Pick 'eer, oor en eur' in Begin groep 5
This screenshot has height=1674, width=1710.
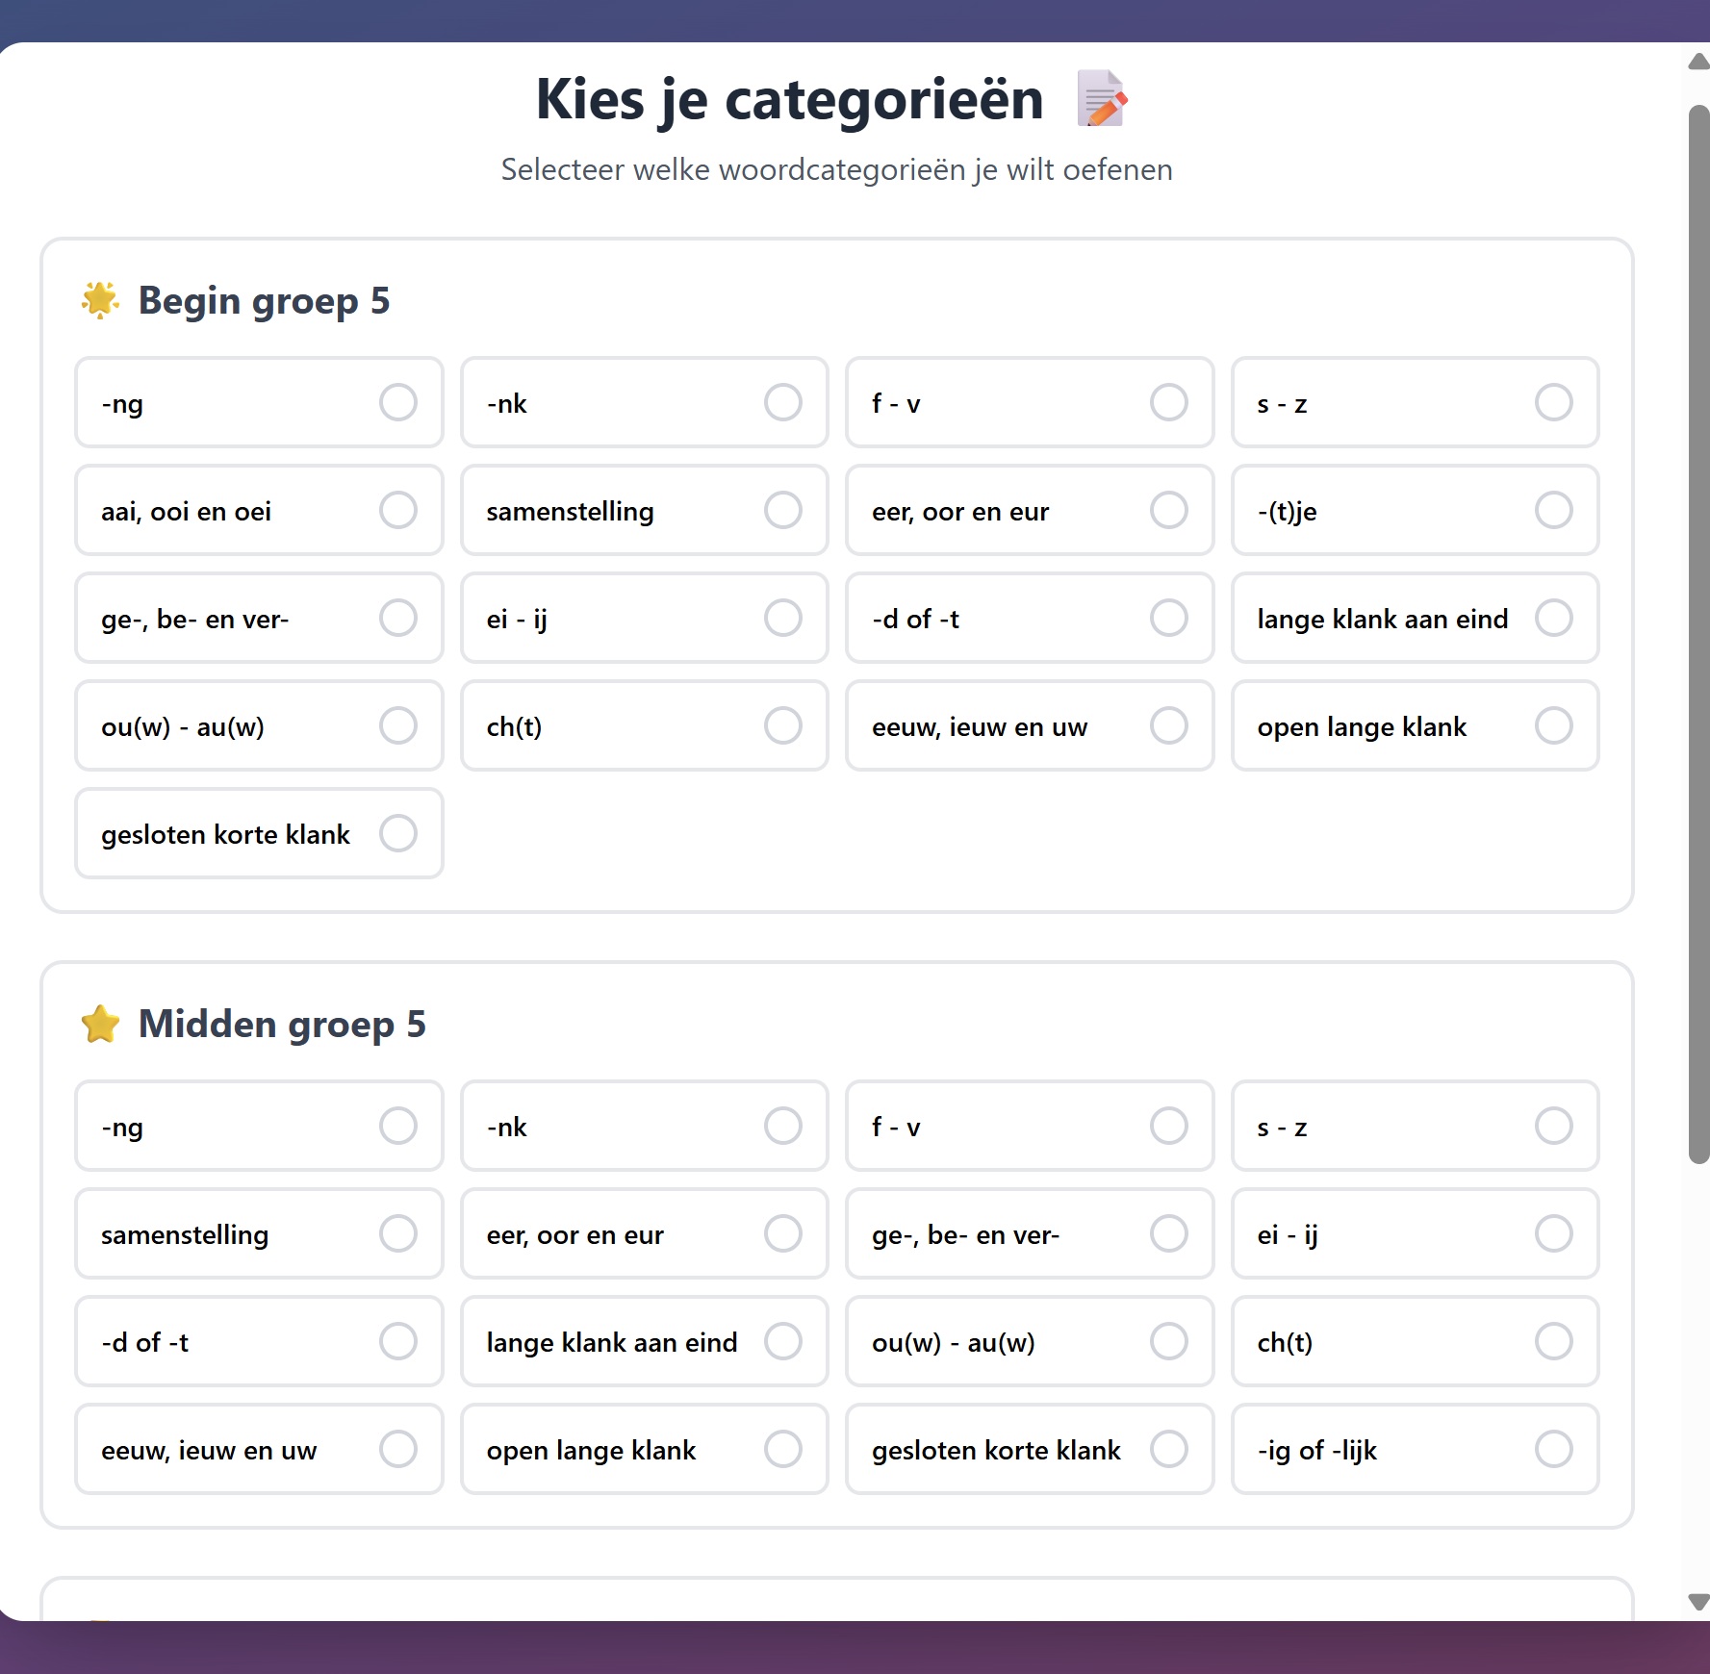tap(1030, 510)
